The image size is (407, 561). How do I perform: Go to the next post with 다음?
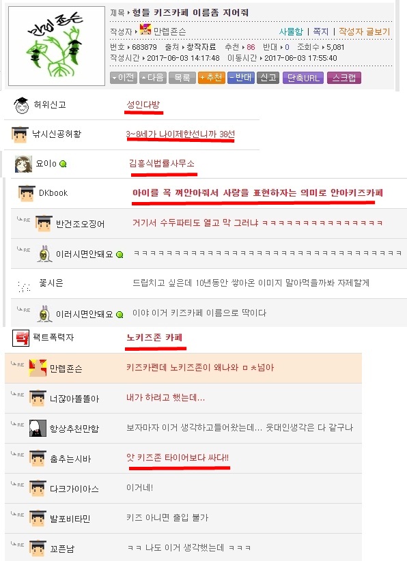[x=153, y=78]
